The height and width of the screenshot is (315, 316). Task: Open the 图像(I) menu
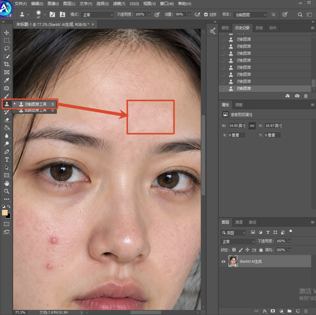(x=53, y=4)
